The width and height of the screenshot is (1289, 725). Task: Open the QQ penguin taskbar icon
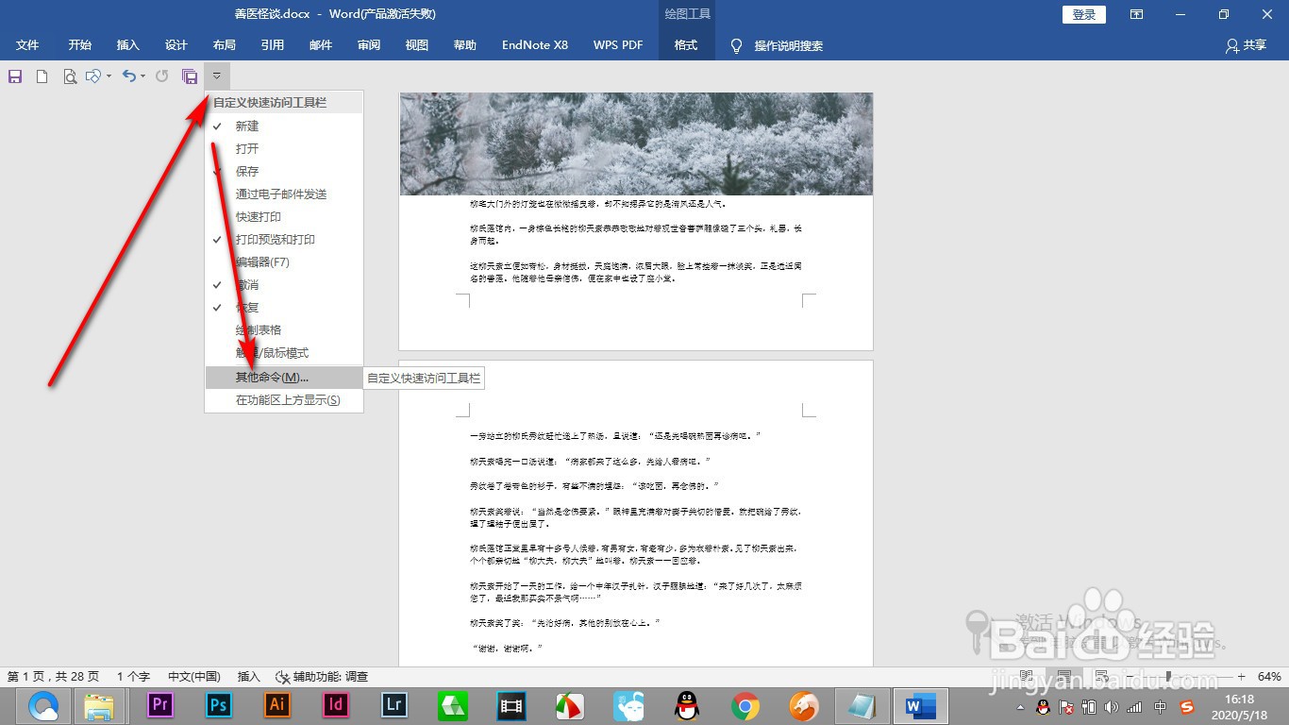click(x=687, y=705)
